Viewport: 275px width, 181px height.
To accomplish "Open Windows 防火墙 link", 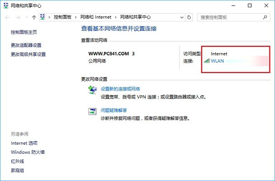I will (x=28, y=152).
